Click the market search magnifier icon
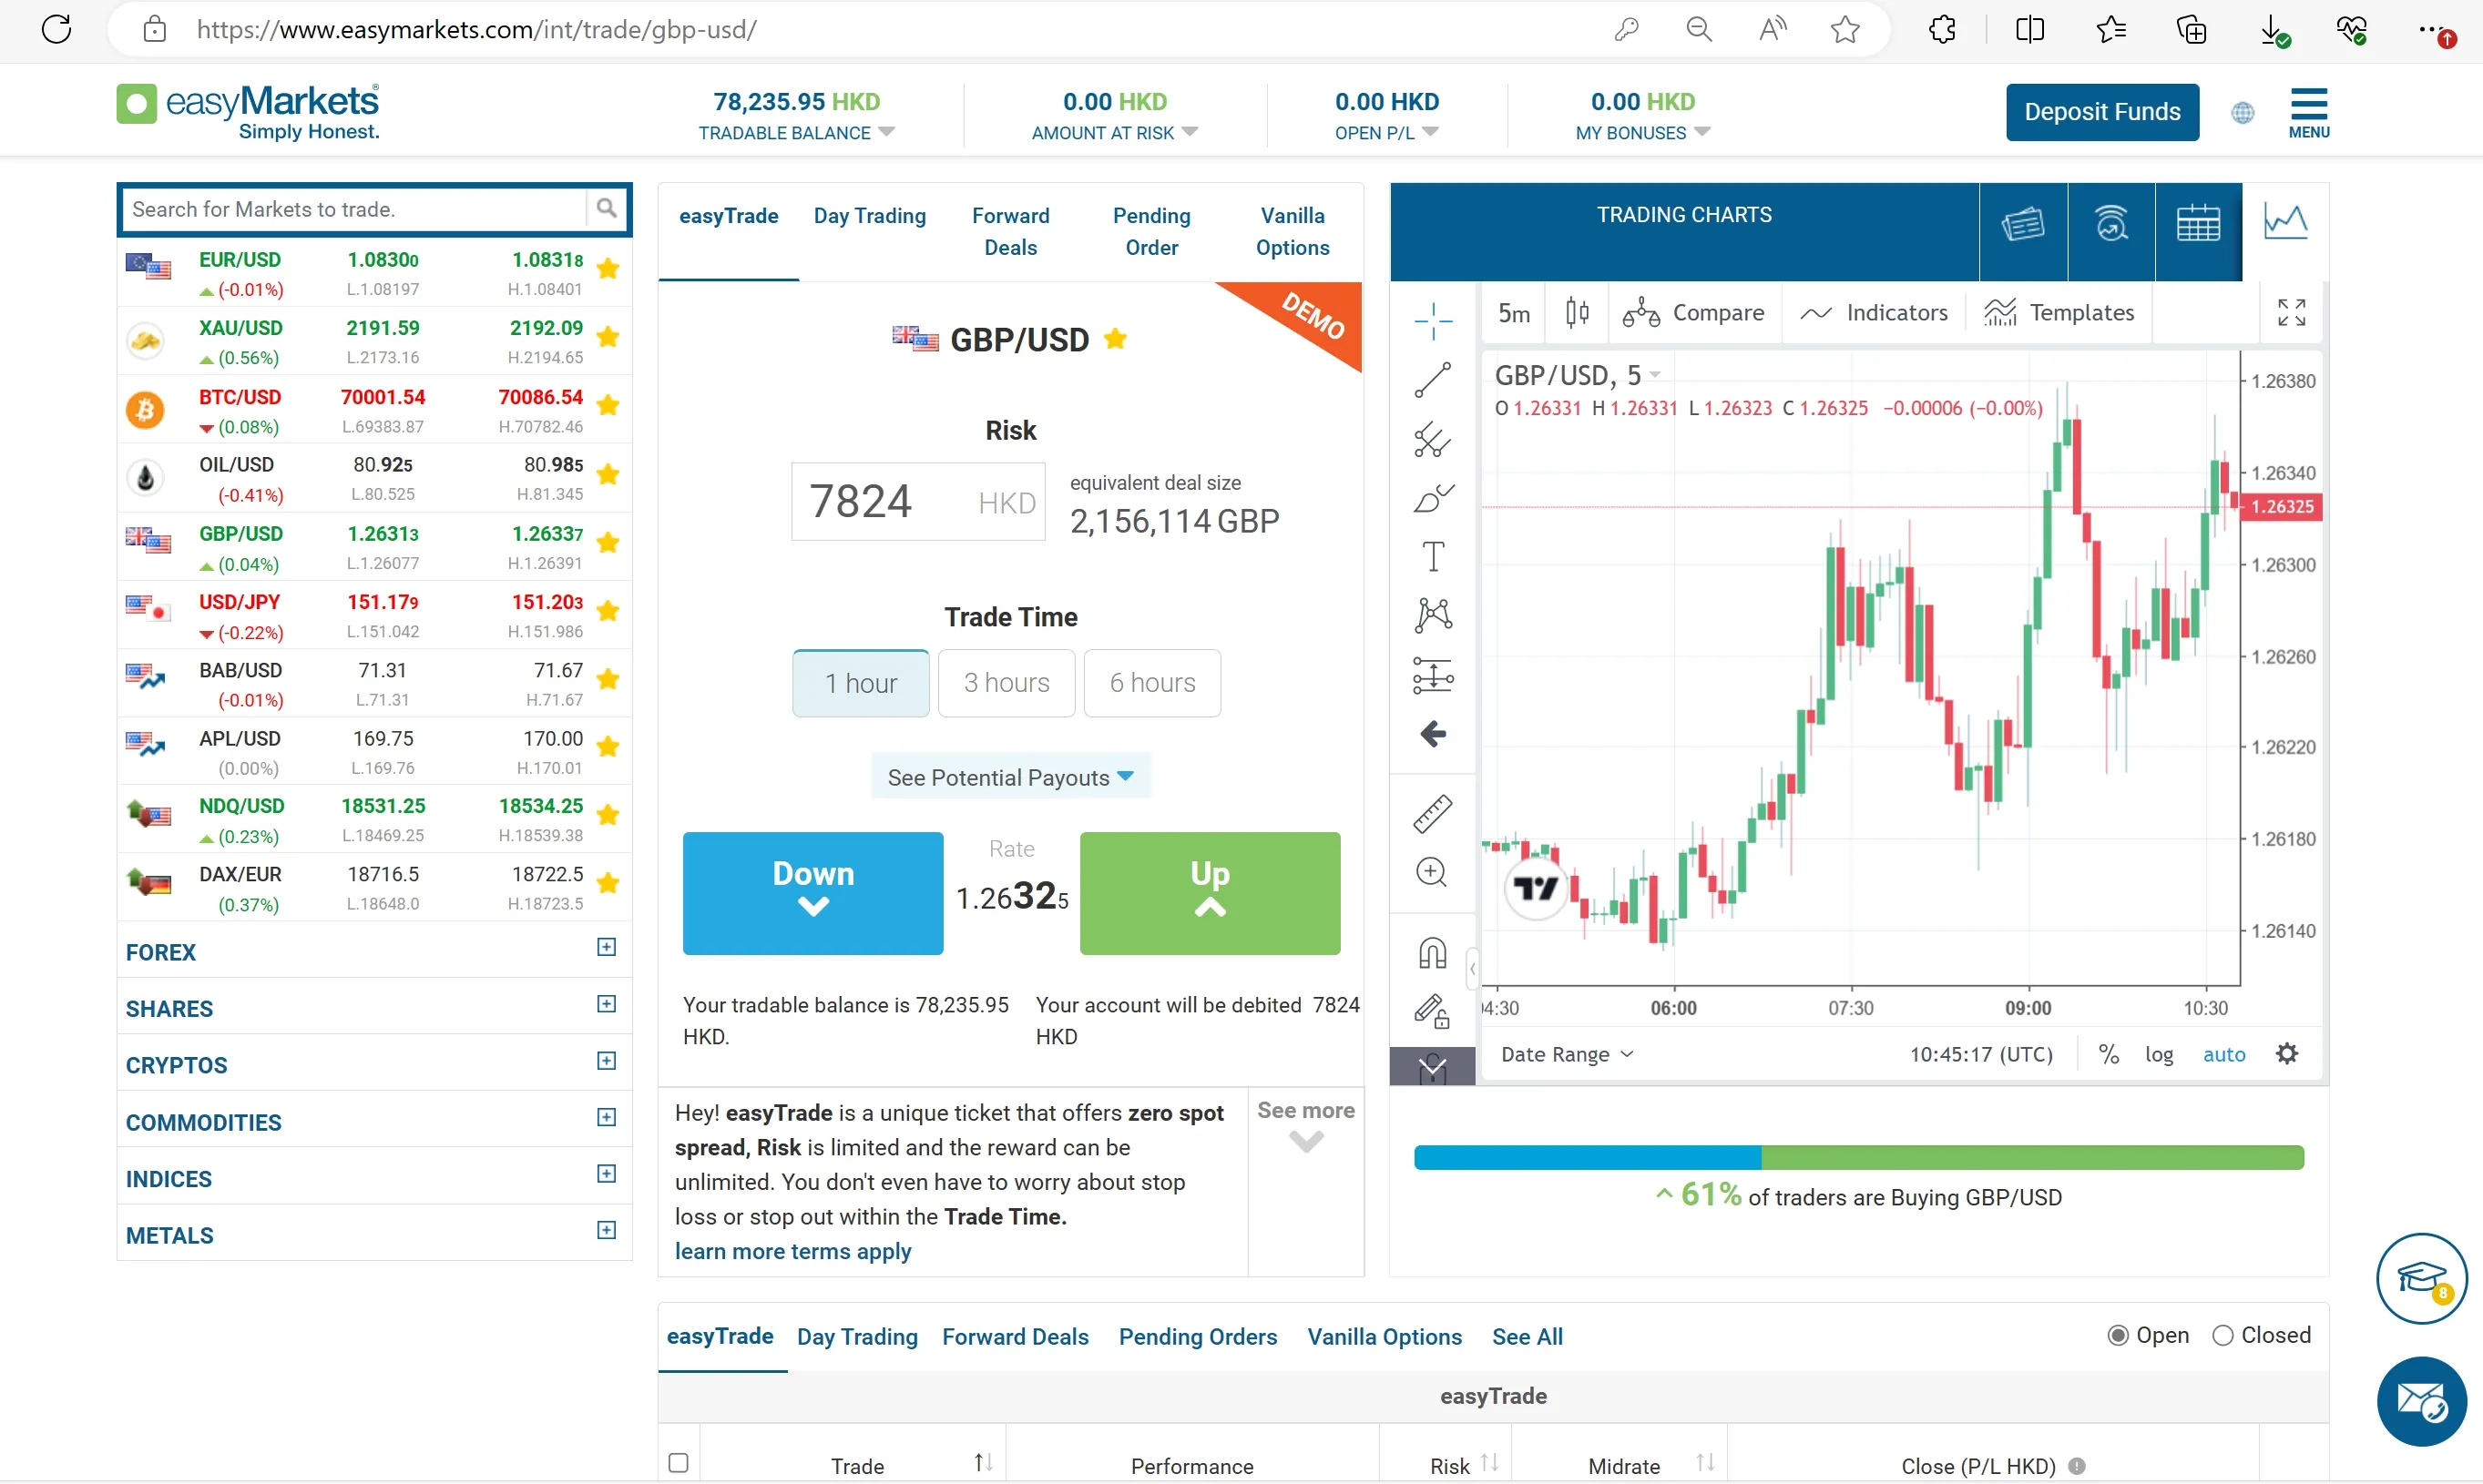 (x=607, y=208)
